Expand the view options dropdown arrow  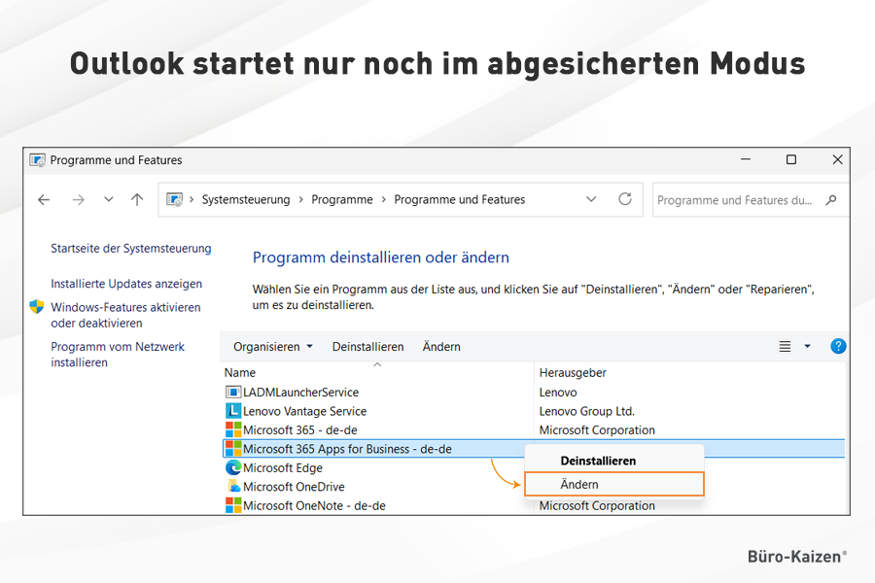point(807,347)
